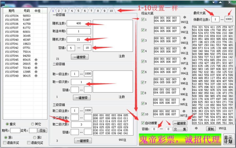Viewport: 236px width, 148px height.
Task: Click 一键搜索 in the 一级容错 section
Action: click(79, 57)
